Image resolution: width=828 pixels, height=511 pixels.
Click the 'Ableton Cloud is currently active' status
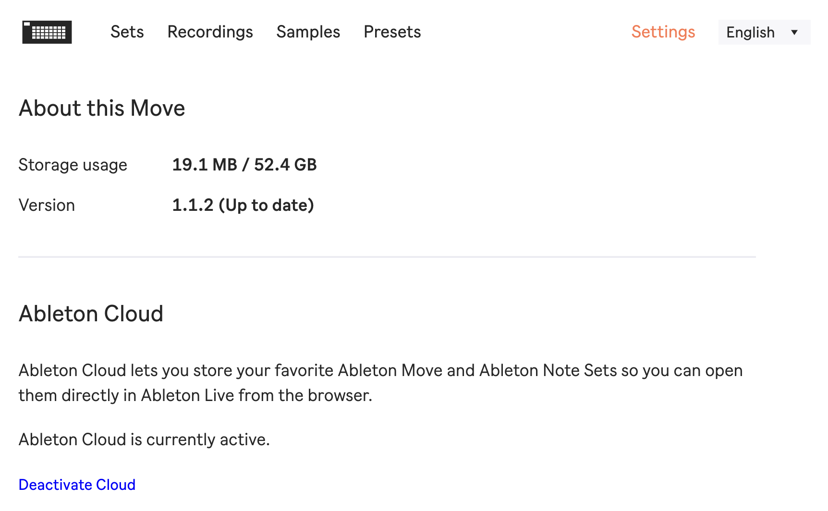pyautogui.click(x=144, y=439)
